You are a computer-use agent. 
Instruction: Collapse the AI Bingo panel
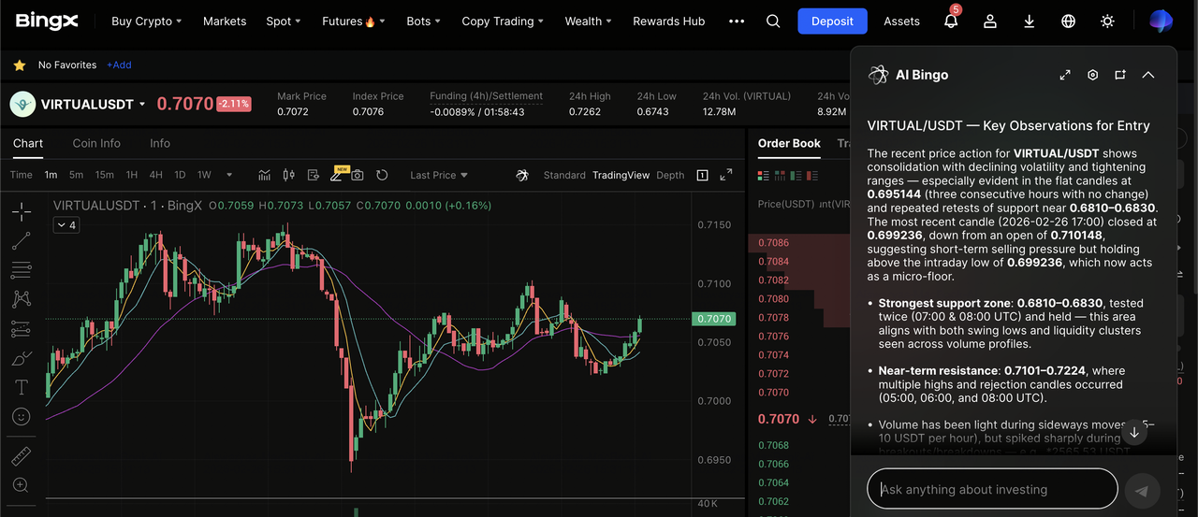coord(1148,75)
